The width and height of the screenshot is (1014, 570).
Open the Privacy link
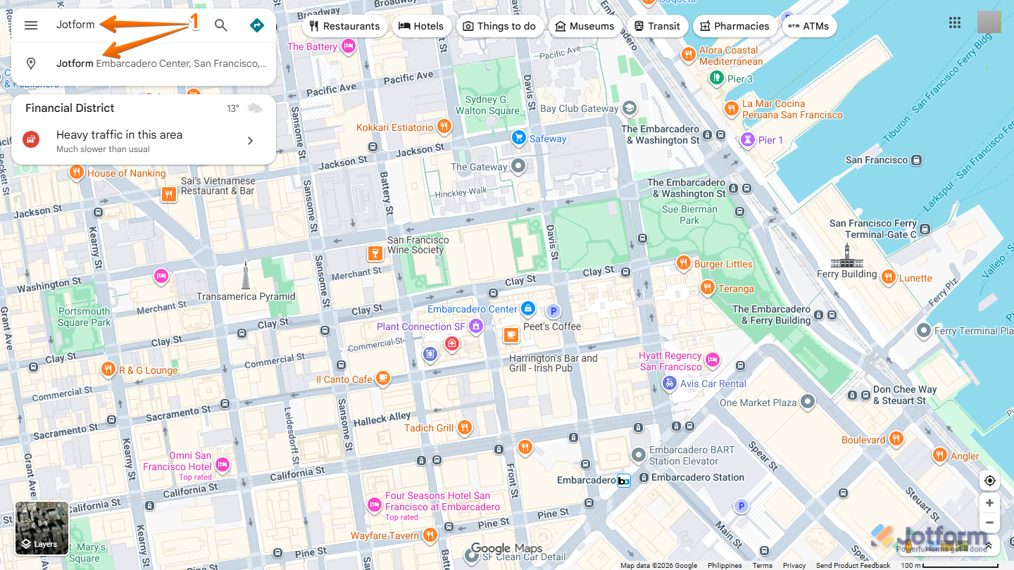pos(794,565)
